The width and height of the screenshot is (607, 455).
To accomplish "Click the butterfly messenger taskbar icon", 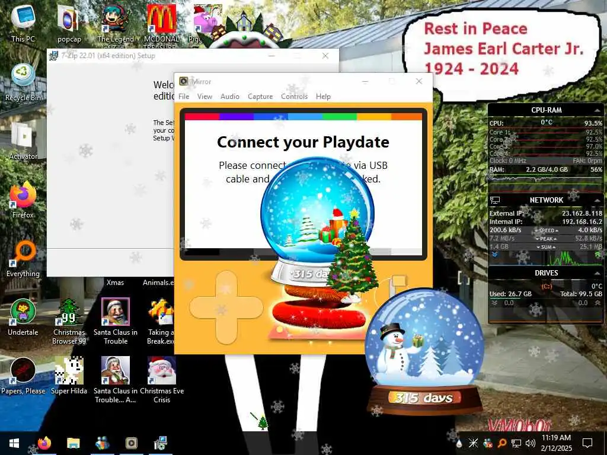I will click(x=102, y=443).
